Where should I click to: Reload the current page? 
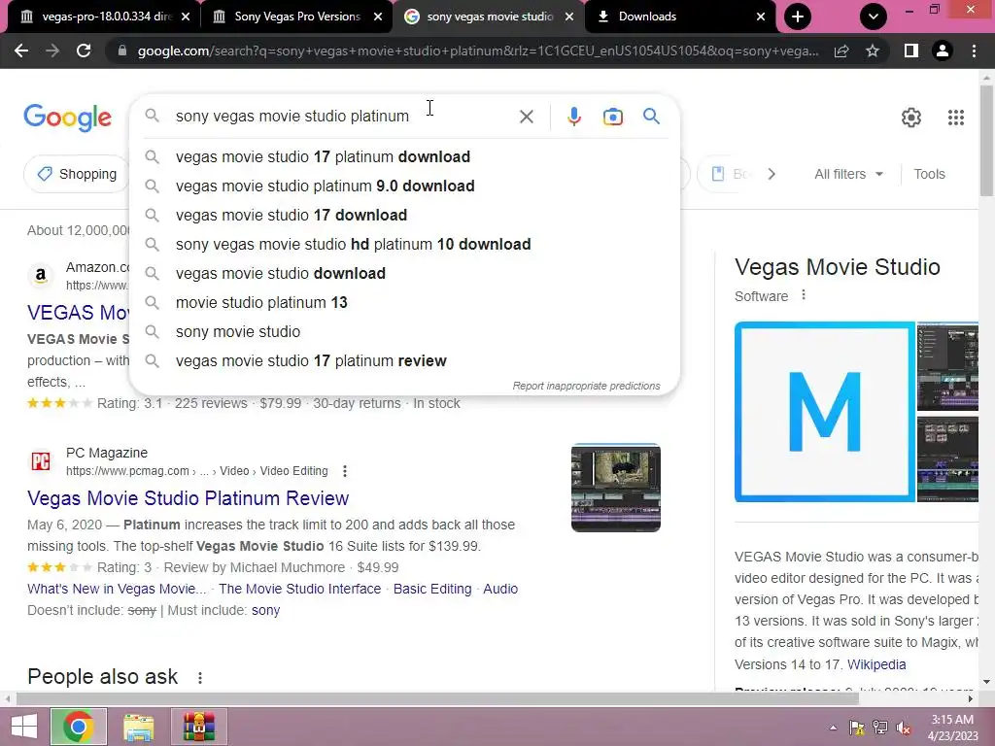[84, 51]
